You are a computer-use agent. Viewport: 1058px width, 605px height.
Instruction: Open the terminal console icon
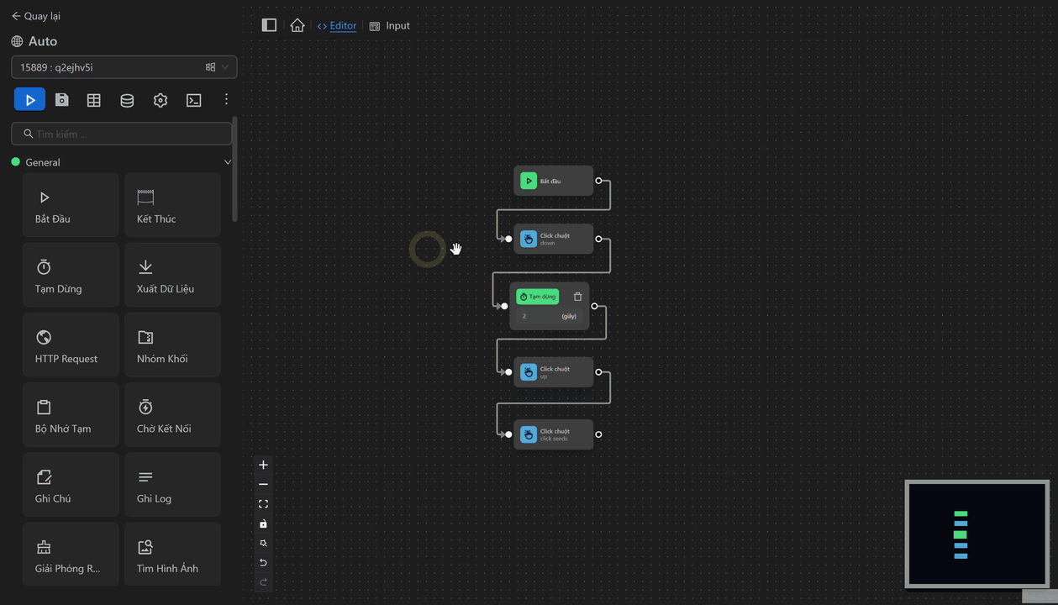194,100
